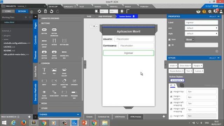Select the Graphic Button Bar widget
The width and height of the screenshot is (224, 126).
pos(64,55)
